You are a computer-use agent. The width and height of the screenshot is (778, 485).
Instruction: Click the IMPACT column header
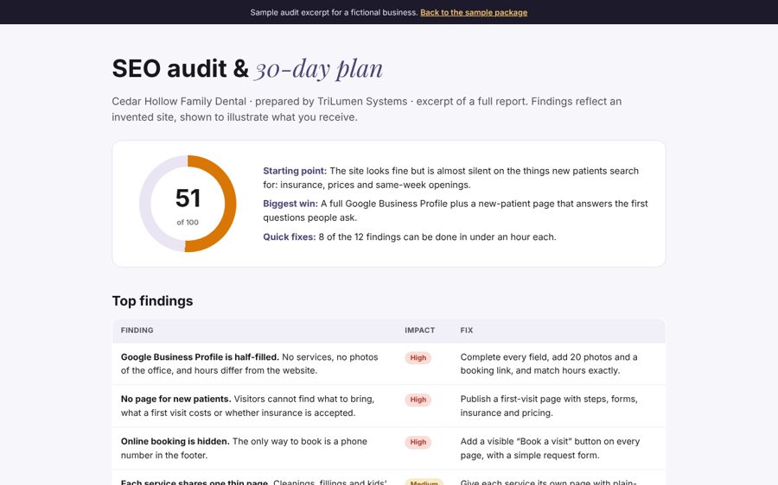[x=420, y=330]
